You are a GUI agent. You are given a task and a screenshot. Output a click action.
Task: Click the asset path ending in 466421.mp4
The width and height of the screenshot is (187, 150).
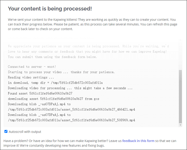[x=71, y=110]
